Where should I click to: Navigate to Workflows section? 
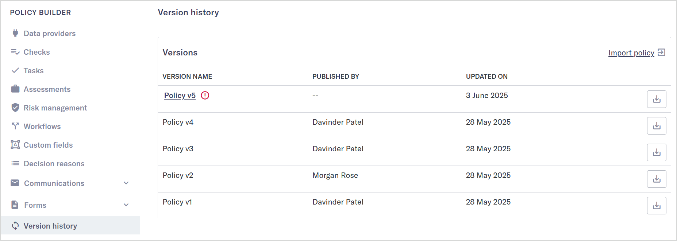42,127
